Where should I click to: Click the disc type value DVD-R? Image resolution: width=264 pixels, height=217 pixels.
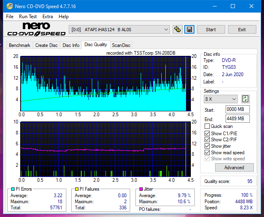point(229,60)
